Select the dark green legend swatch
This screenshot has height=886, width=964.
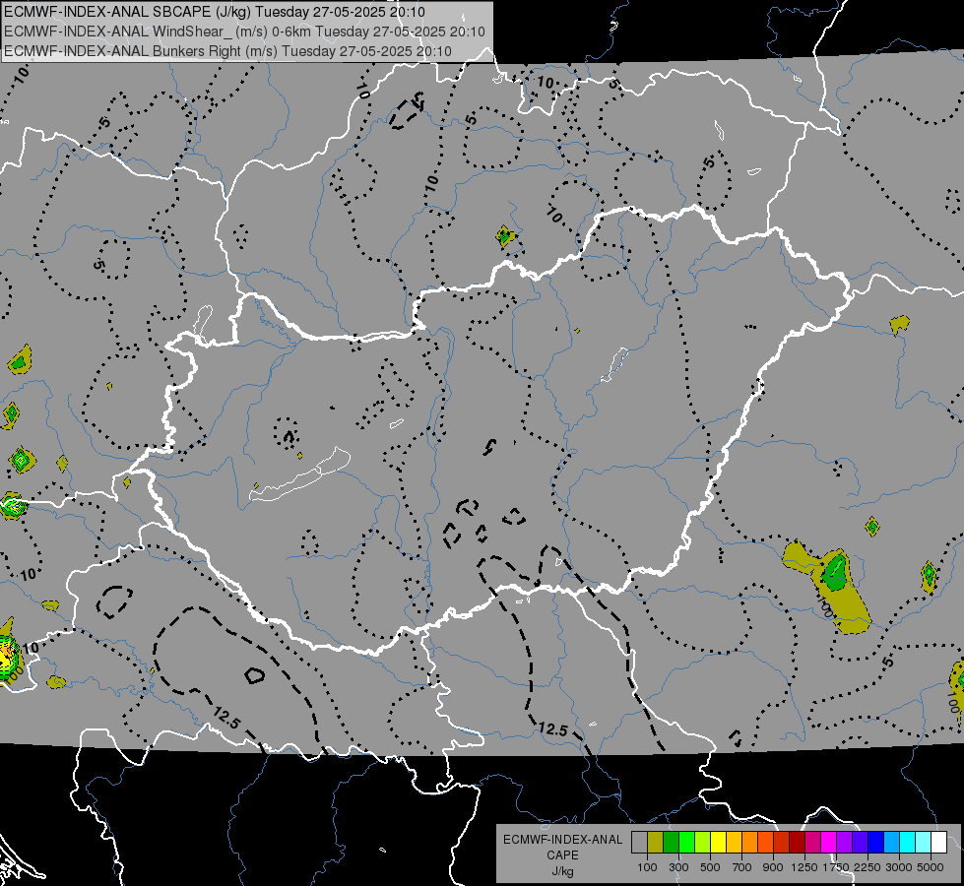coord(672,843)
